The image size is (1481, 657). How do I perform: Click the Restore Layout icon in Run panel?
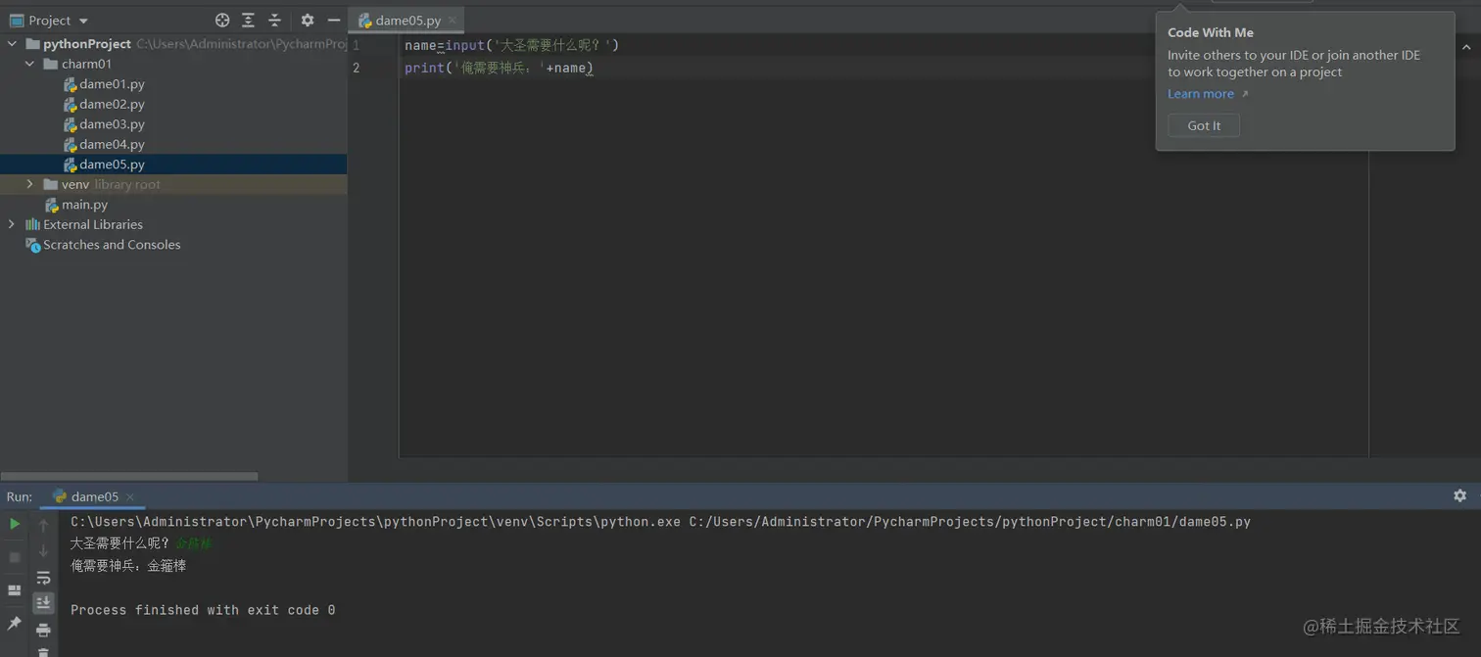click(15, 590)
